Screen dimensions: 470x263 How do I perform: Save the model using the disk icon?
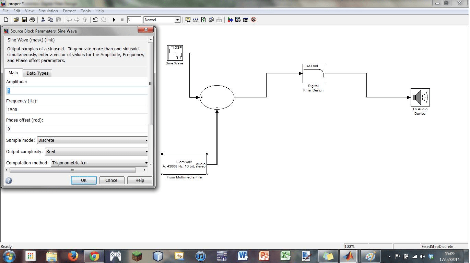[x=24, y=20]
